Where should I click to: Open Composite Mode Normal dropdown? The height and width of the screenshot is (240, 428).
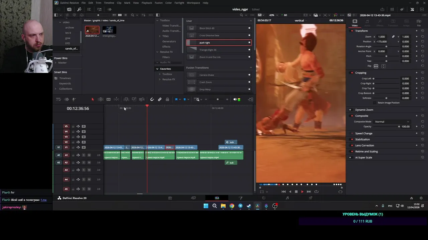click(392, 122)
